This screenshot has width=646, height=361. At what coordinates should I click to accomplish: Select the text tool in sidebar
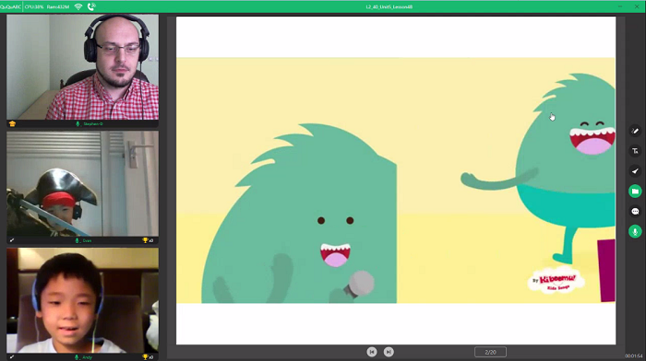(x=635, y=151)
